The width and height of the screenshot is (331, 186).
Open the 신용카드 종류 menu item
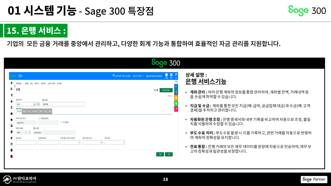coord(51,83)
